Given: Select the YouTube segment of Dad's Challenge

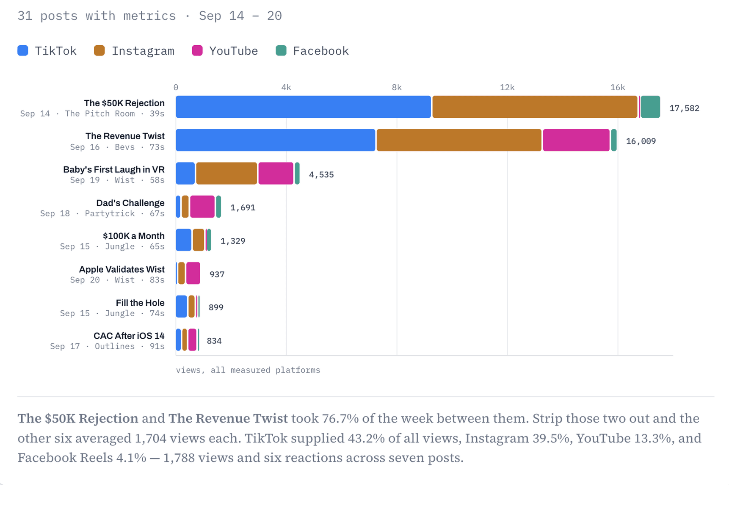Looking at the screenshot, I should 202,207.
